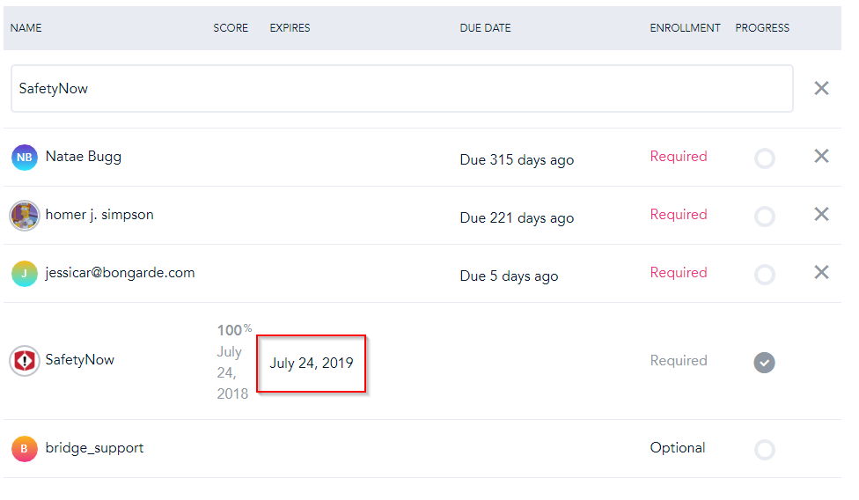Click SafetyNow's completed progress checkmark
The image size is (859, 500).
click(765, 362)
